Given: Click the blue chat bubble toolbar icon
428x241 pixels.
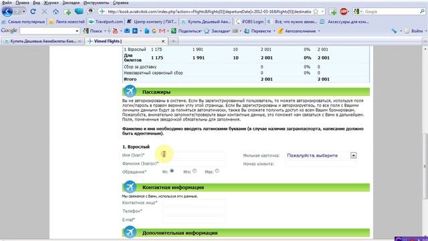Looking at the screenshot, I should point(79,11).
